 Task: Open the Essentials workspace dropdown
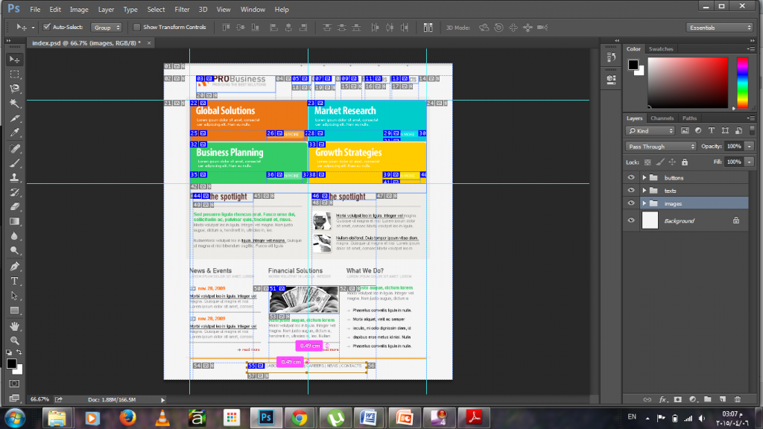tap(720, 28)
